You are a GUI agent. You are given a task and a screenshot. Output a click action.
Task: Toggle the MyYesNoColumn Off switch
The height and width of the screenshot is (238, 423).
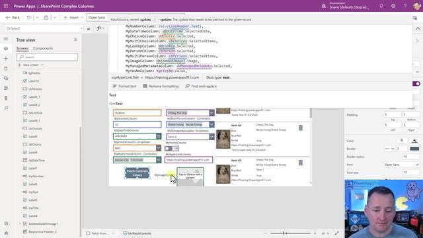[172, 148]
